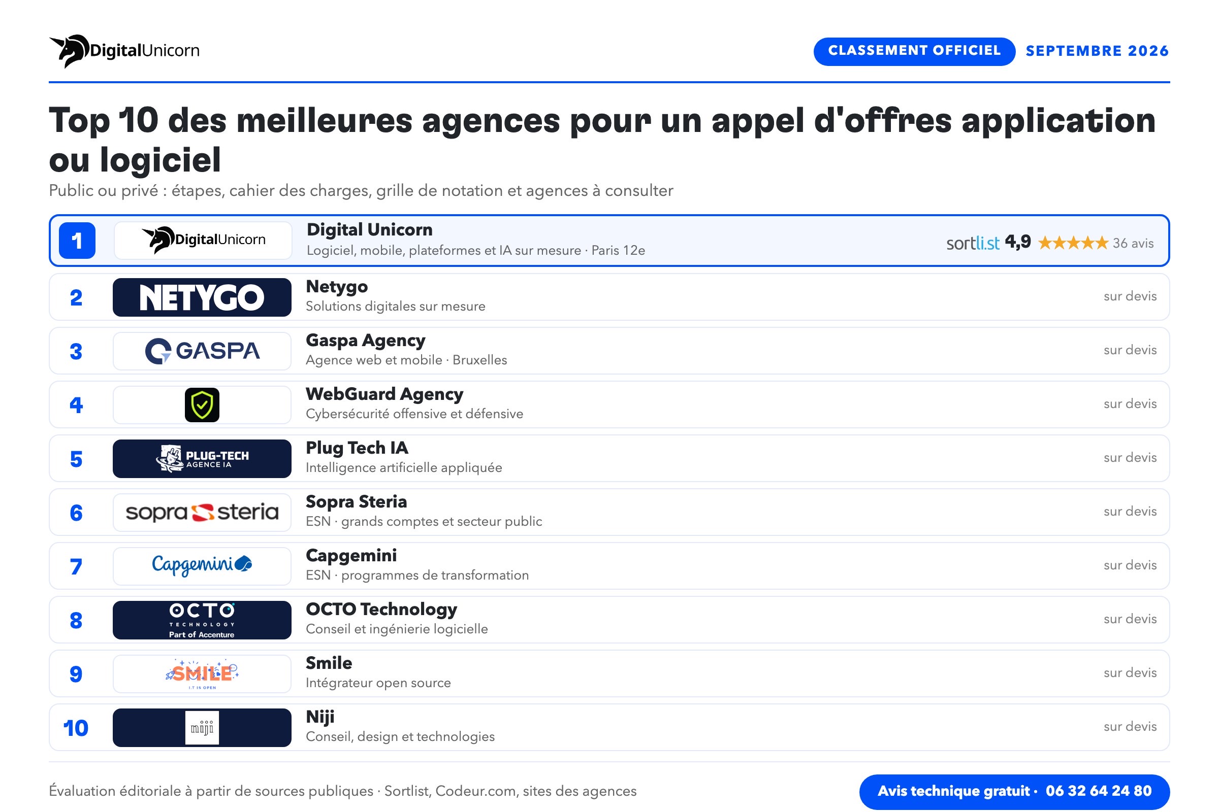Click the rank number 8
This screenshot has width=1219, height=812.
coord(76,621)
